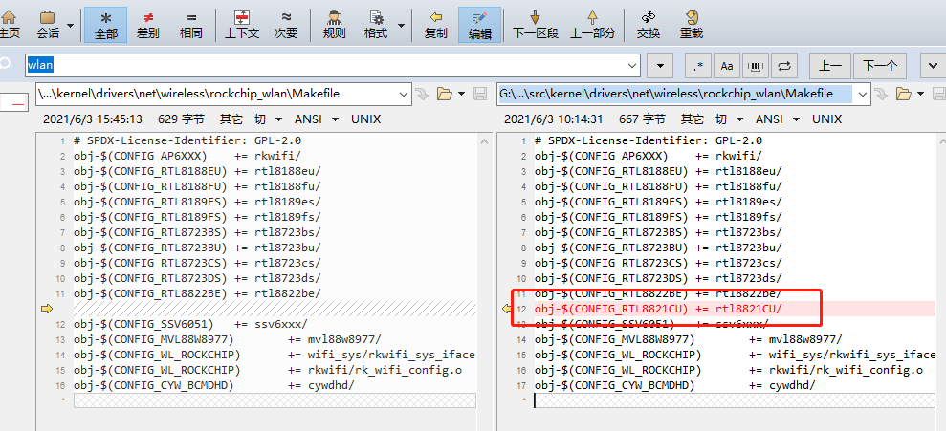
Task: Open the right pane 其它一切 file type dropdown
Action: coord(712,119)
